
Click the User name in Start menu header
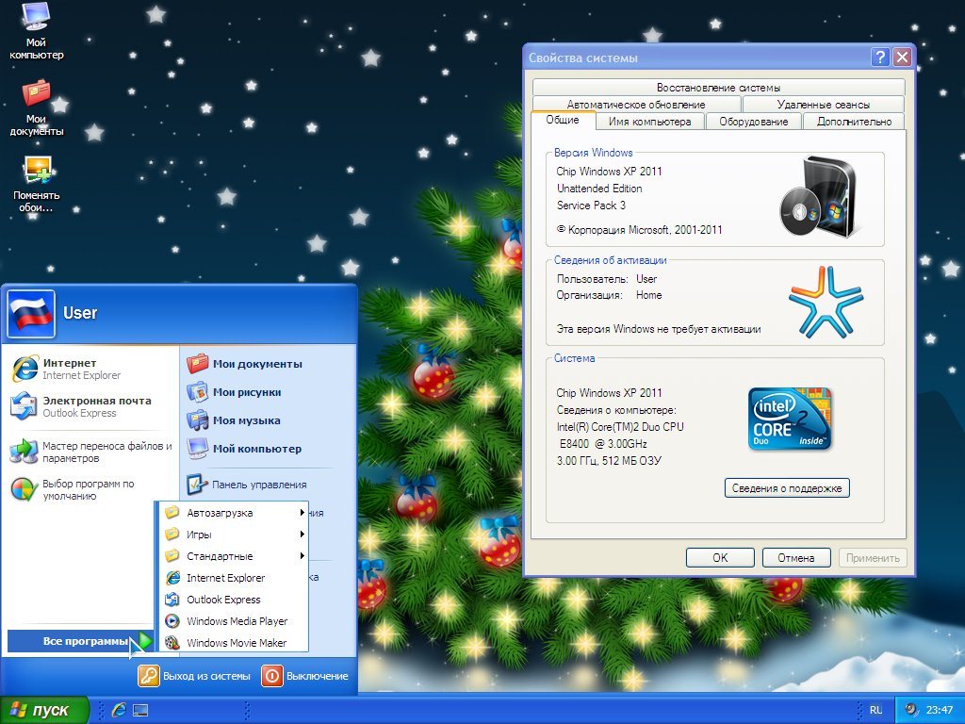(80, 313)
